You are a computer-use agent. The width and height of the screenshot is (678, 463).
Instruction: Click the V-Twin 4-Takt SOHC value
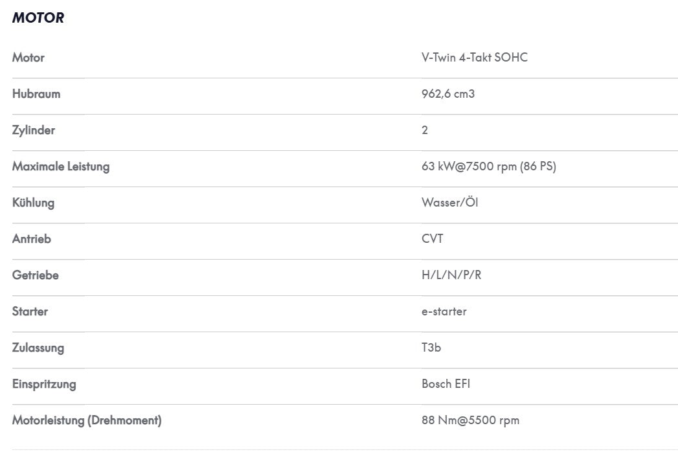(474, 58)
